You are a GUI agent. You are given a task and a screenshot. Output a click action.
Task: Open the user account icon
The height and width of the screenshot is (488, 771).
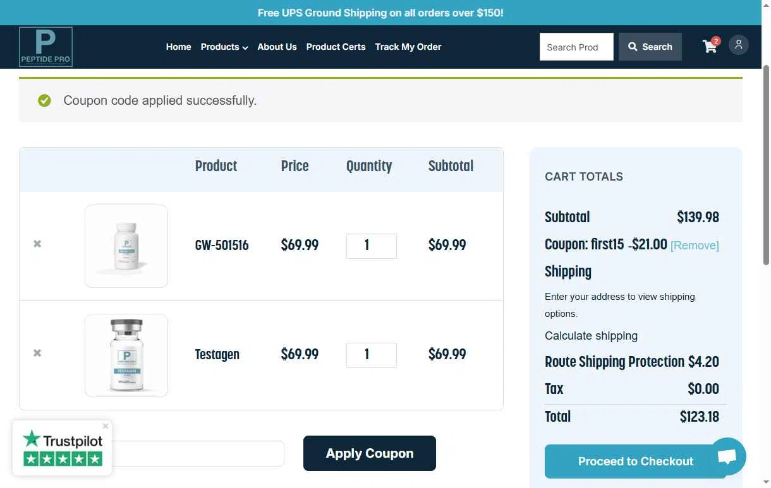pyautogui.click(x=739, y=45)
